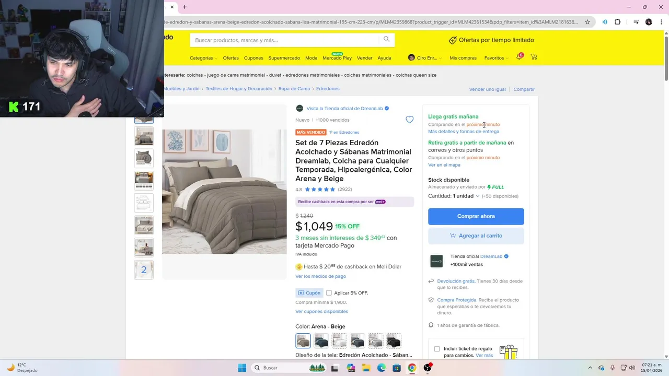Check Incluir ticket de regalo checkbox

[x=437, y=349]
